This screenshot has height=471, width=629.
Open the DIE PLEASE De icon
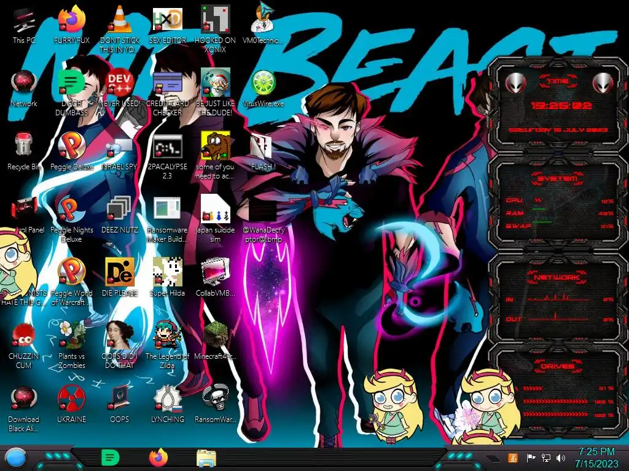click(120, 278)
